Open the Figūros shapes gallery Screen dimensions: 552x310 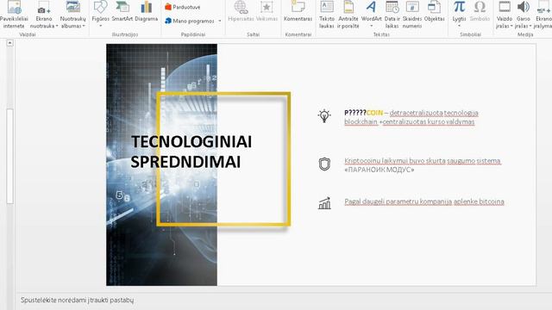click(100, 15)
